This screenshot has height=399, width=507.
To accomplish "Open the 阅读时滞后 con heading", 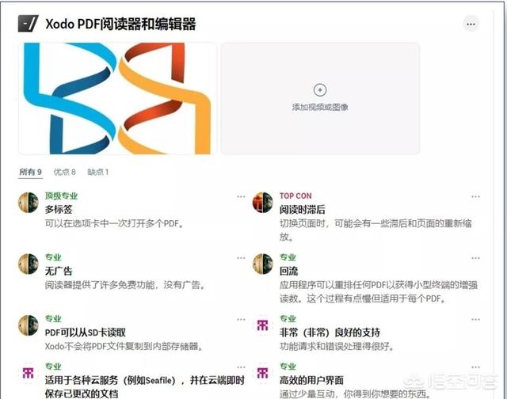I will [x=303, y=210].
